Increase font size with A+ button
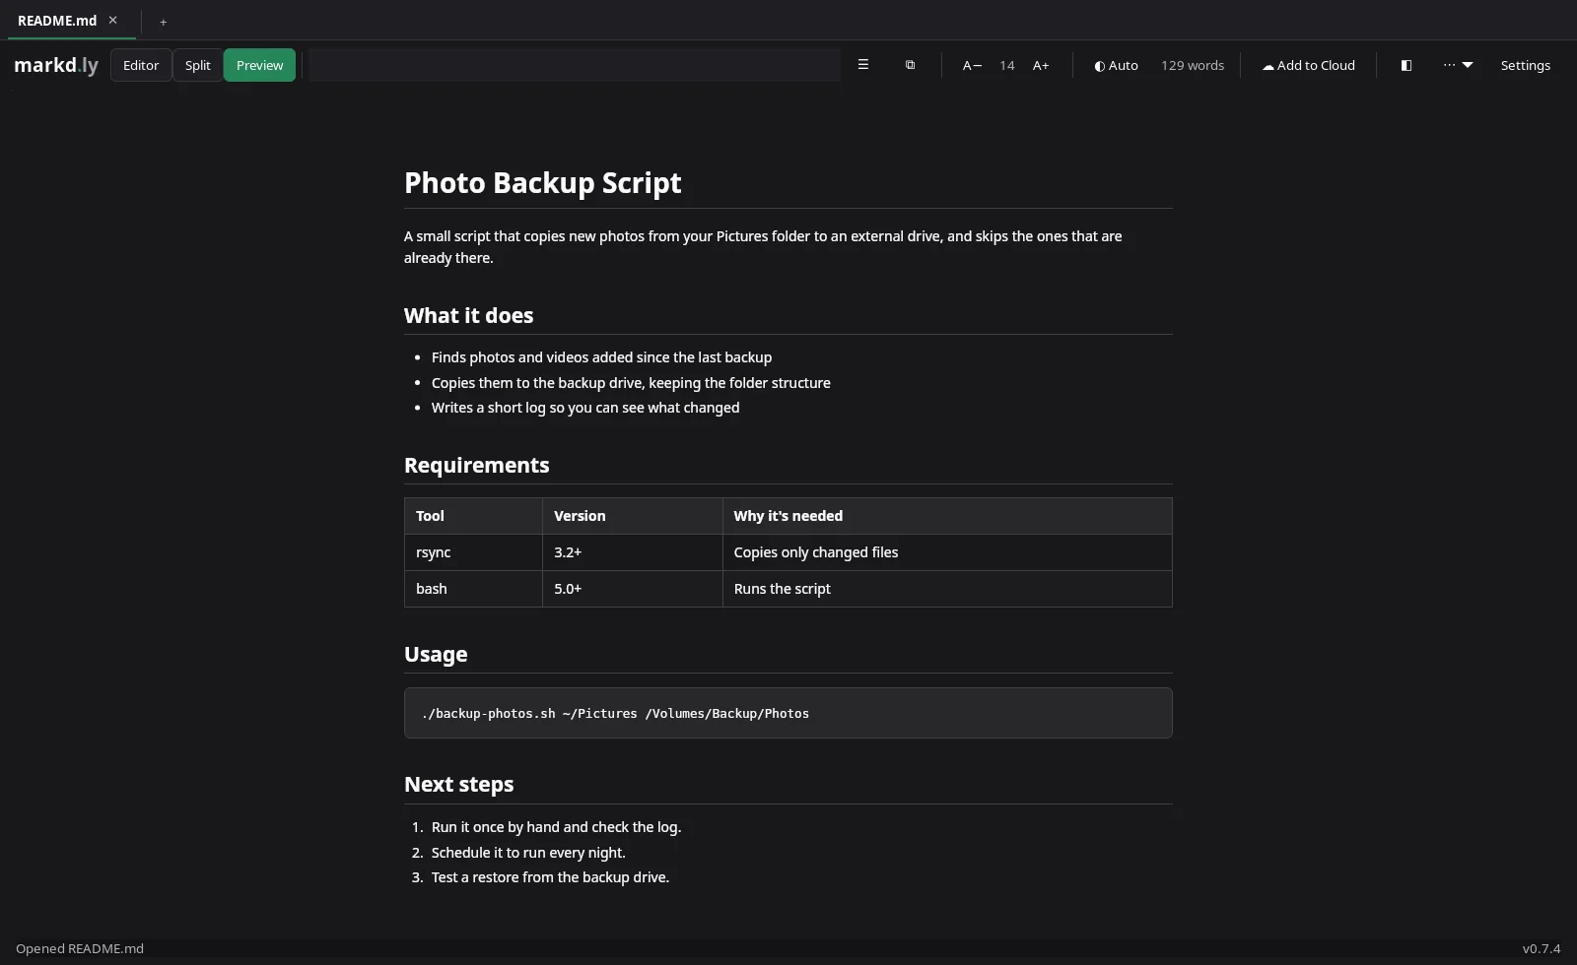Image resolution: width=1577 pixels, height=965 pixels. coord(1041,65)
